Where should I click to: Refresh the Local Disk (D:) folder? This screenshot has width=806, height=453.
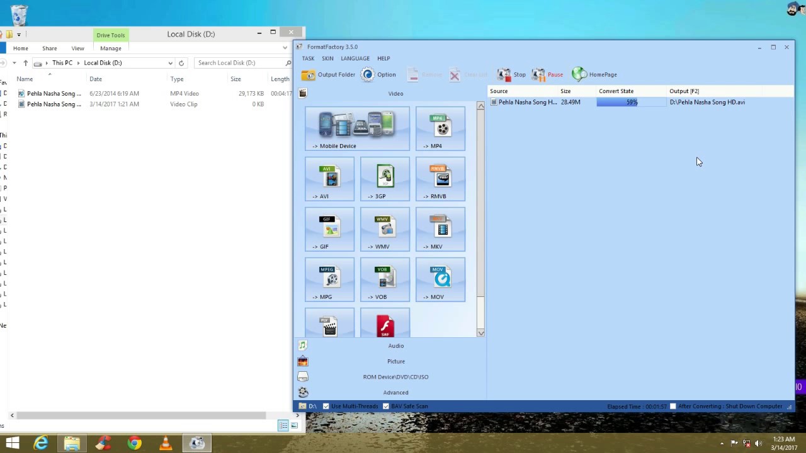pyautogui.click(x=181, y=63)
